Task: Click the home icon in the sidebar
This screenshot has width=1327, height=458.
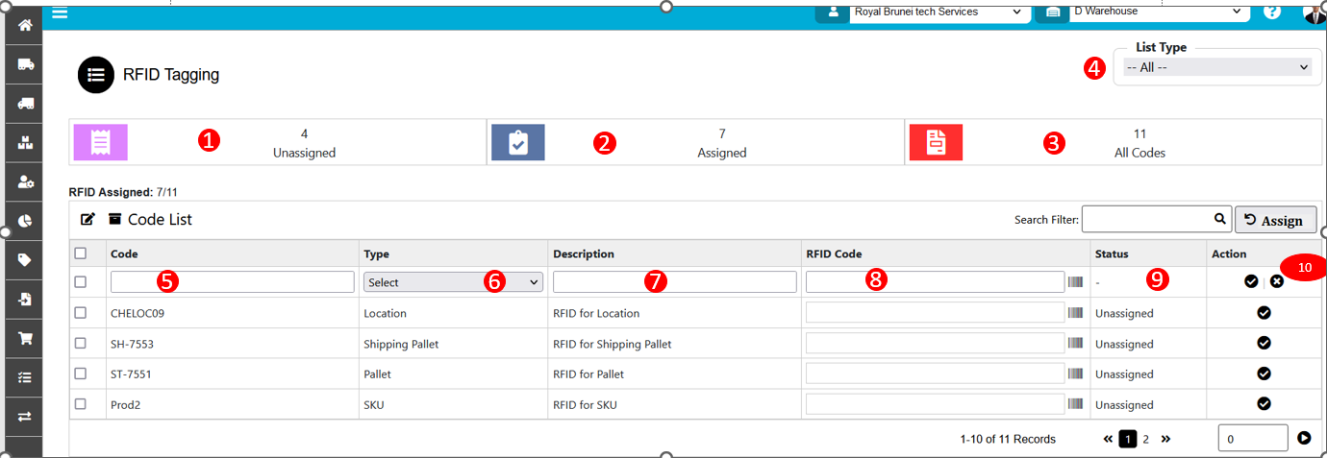Action: (x=25, y=25)
